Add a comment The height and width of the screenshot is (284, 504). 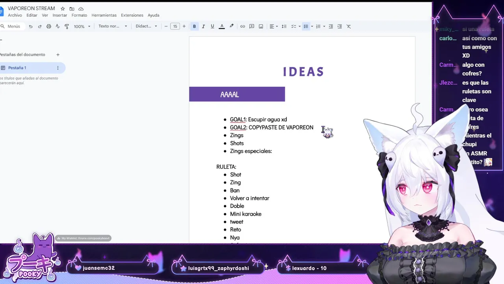pos(252,26)
